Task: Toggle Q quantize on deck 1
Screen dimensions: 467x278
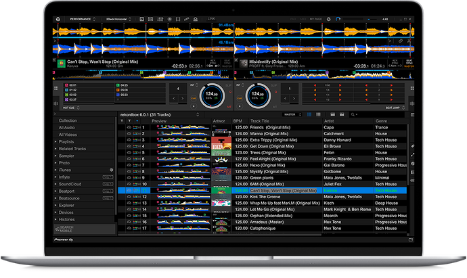Action: pos(230,92)
